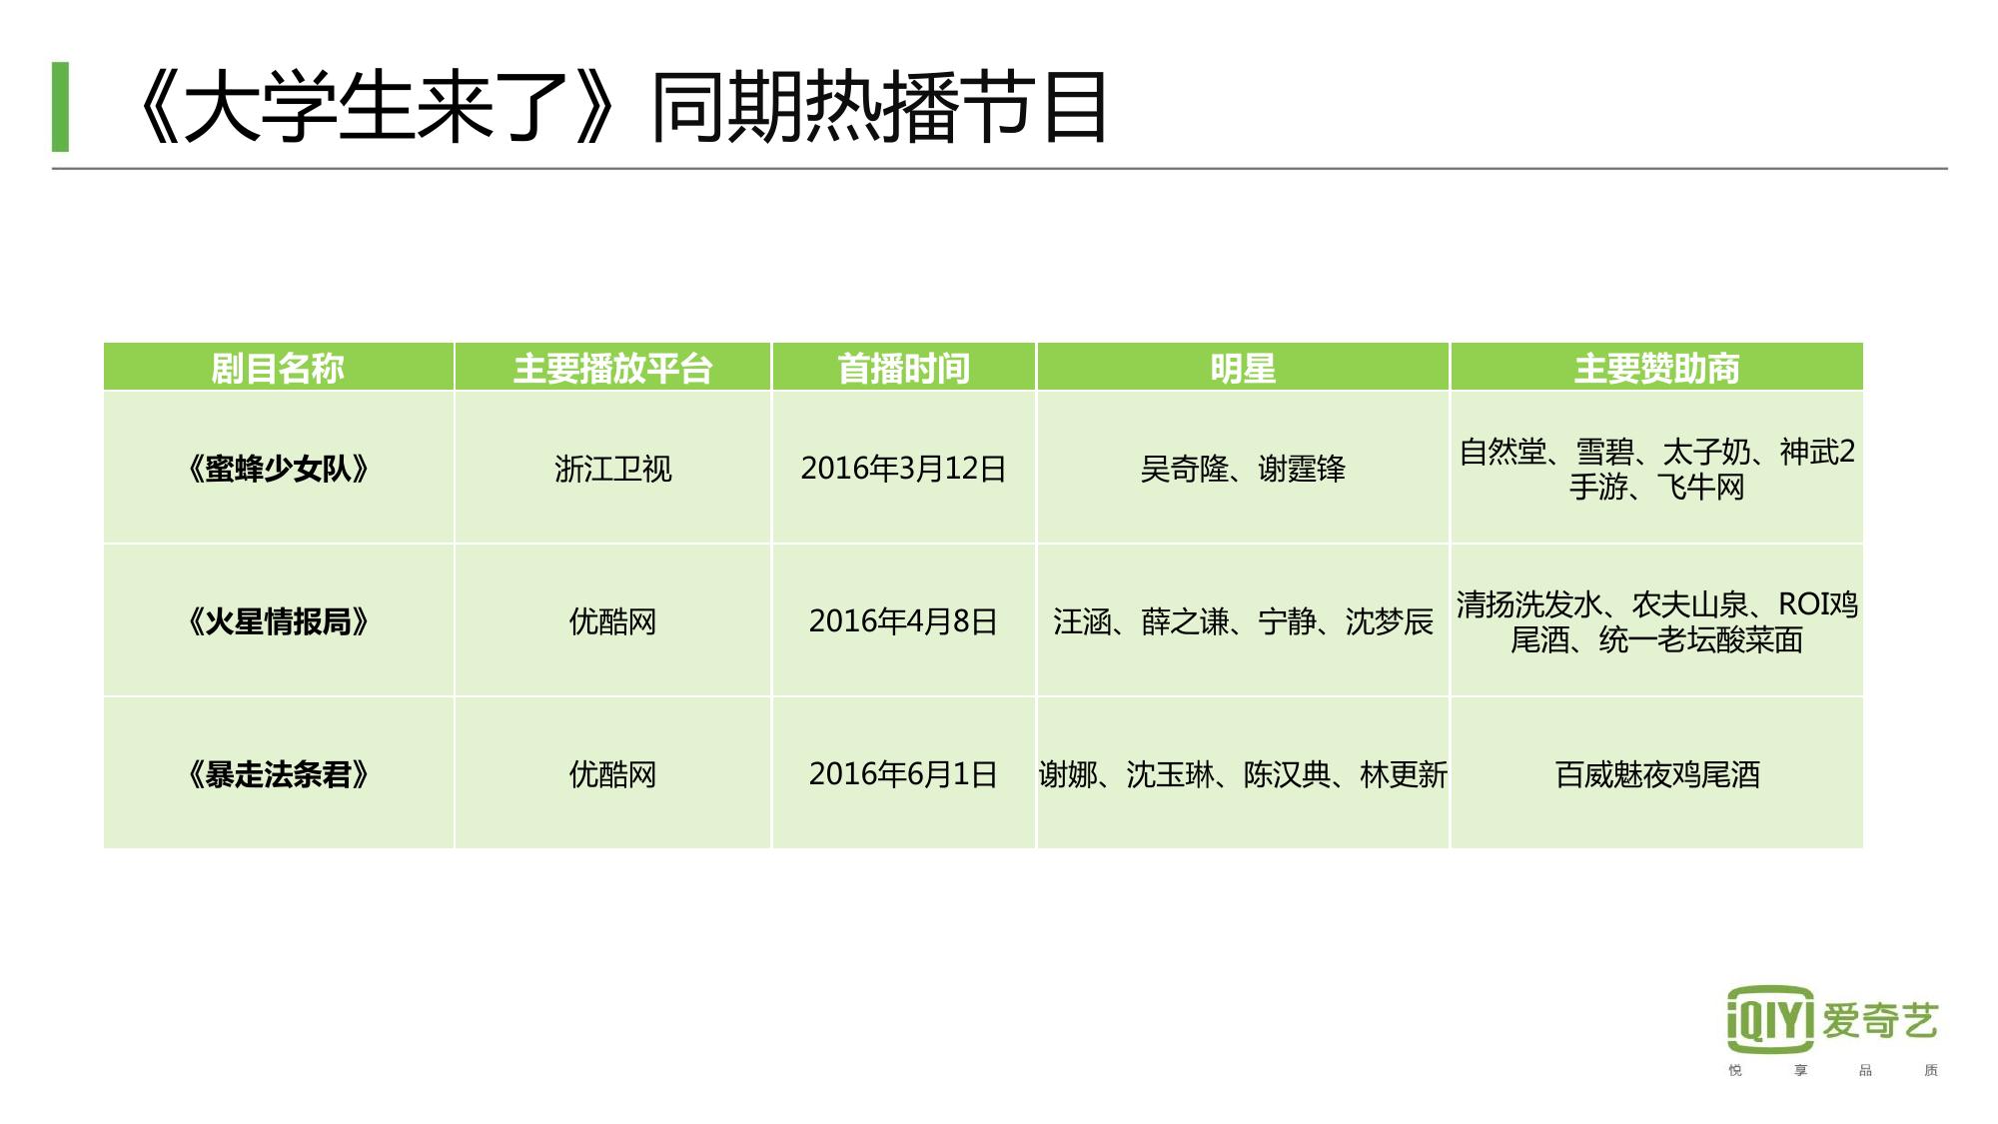Select the 明星 column header
1998x1124 pixels.
click(1243, 367)
